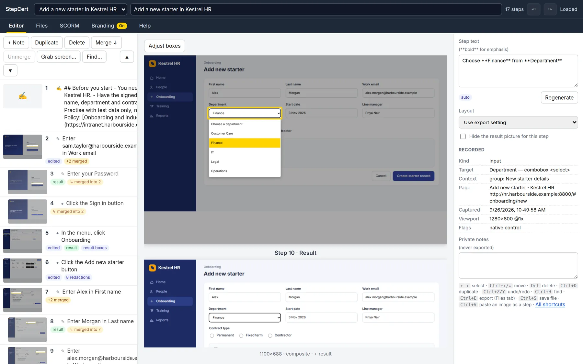Toggle Hide the result picture checkbox
This screenshot has height=364, width=583.
pyautogui.click(x=463, y=137)
